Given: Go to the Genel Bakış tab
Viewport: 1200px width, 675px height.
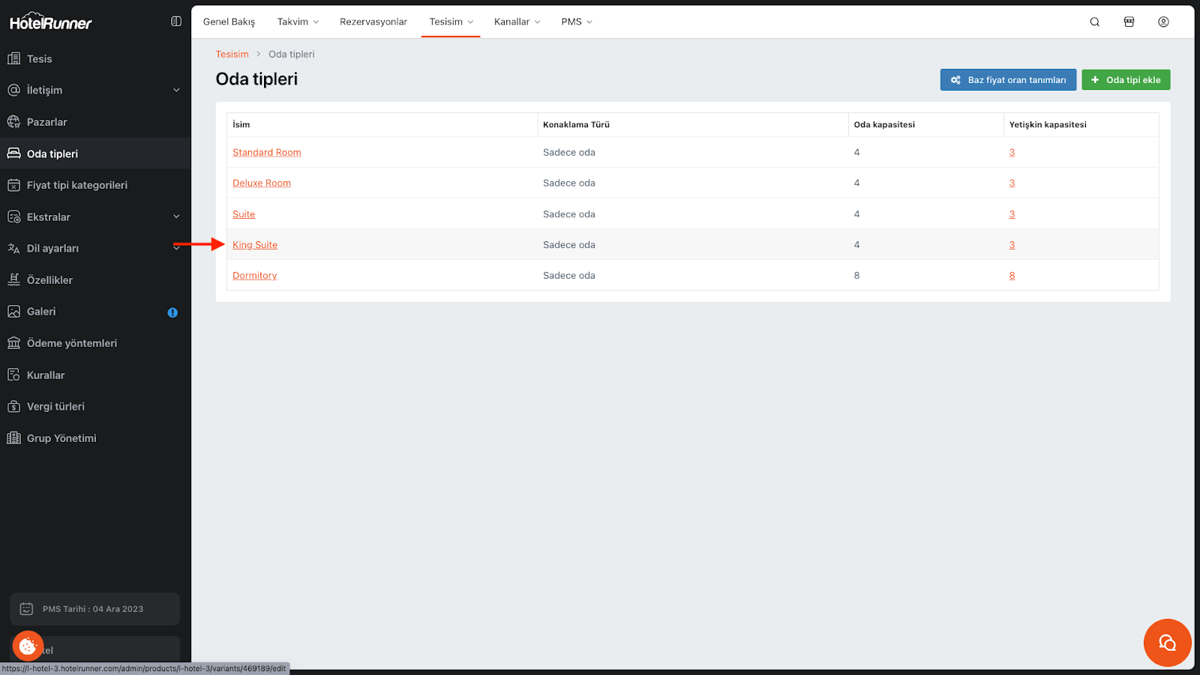Looking at the screenshot, I should pos(229,22).
